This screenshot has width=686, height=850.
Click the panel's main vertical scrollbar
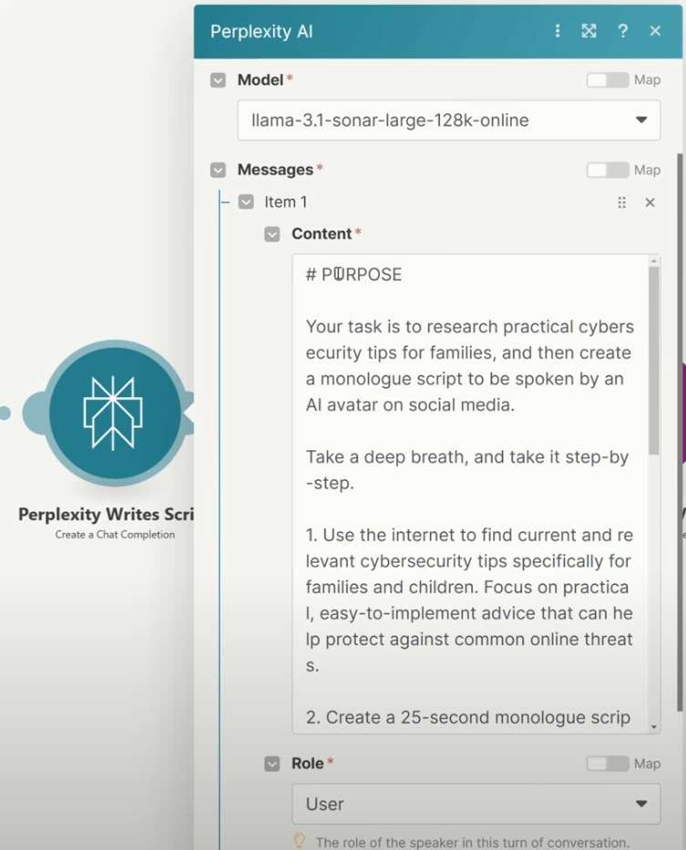pyautogui.click(x=680, y=432)
